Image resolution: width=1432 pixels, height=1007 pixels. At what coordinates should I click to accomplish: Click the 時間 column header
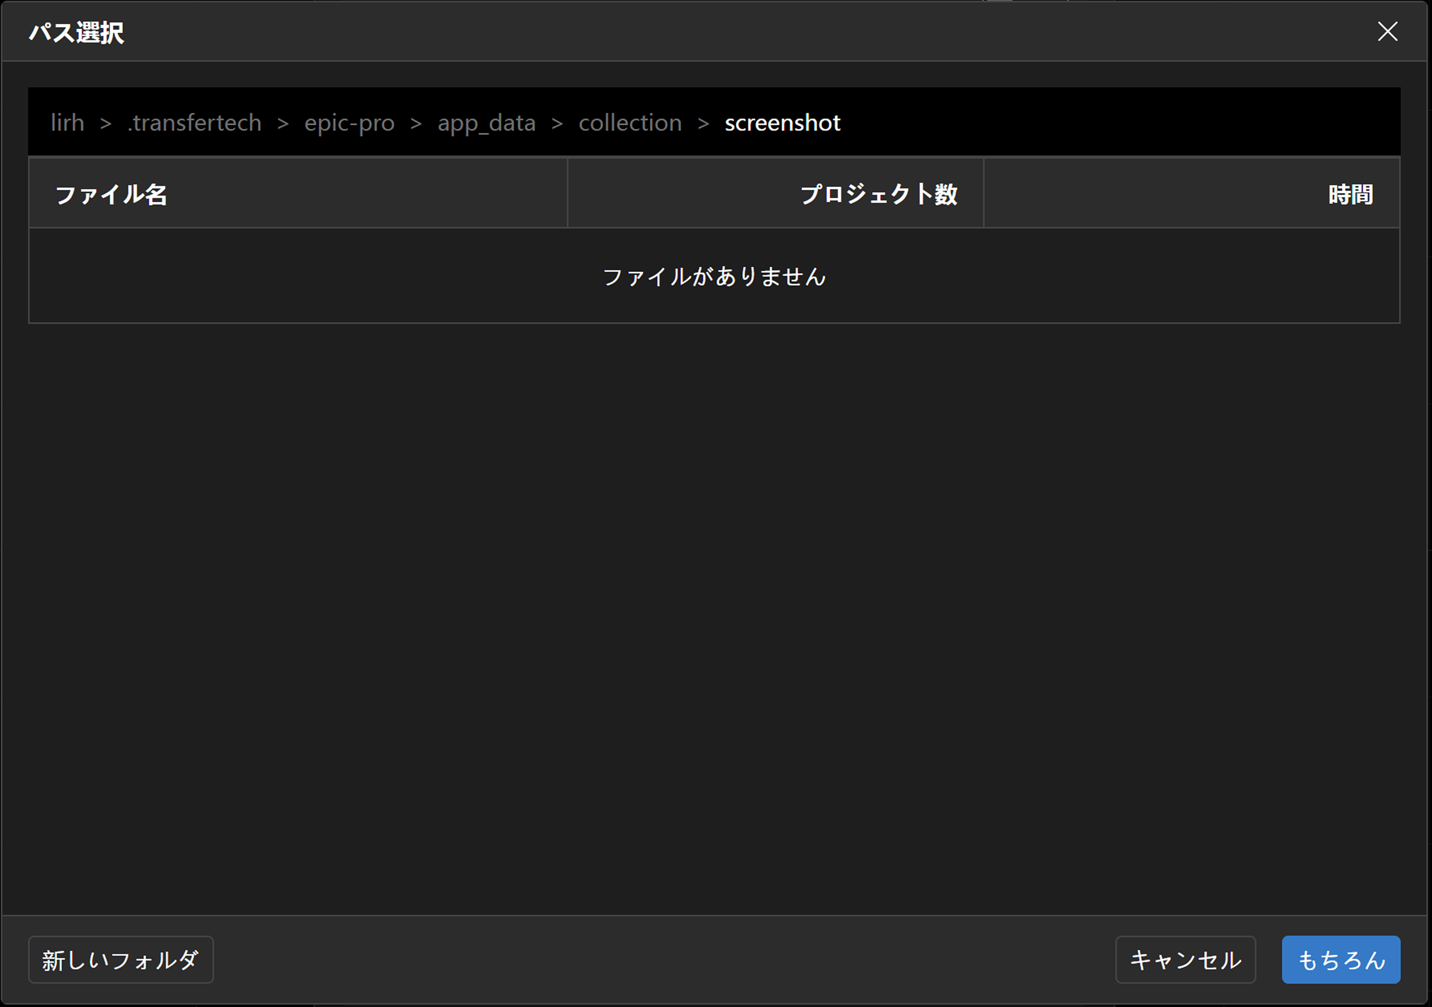pos(1350,194)
